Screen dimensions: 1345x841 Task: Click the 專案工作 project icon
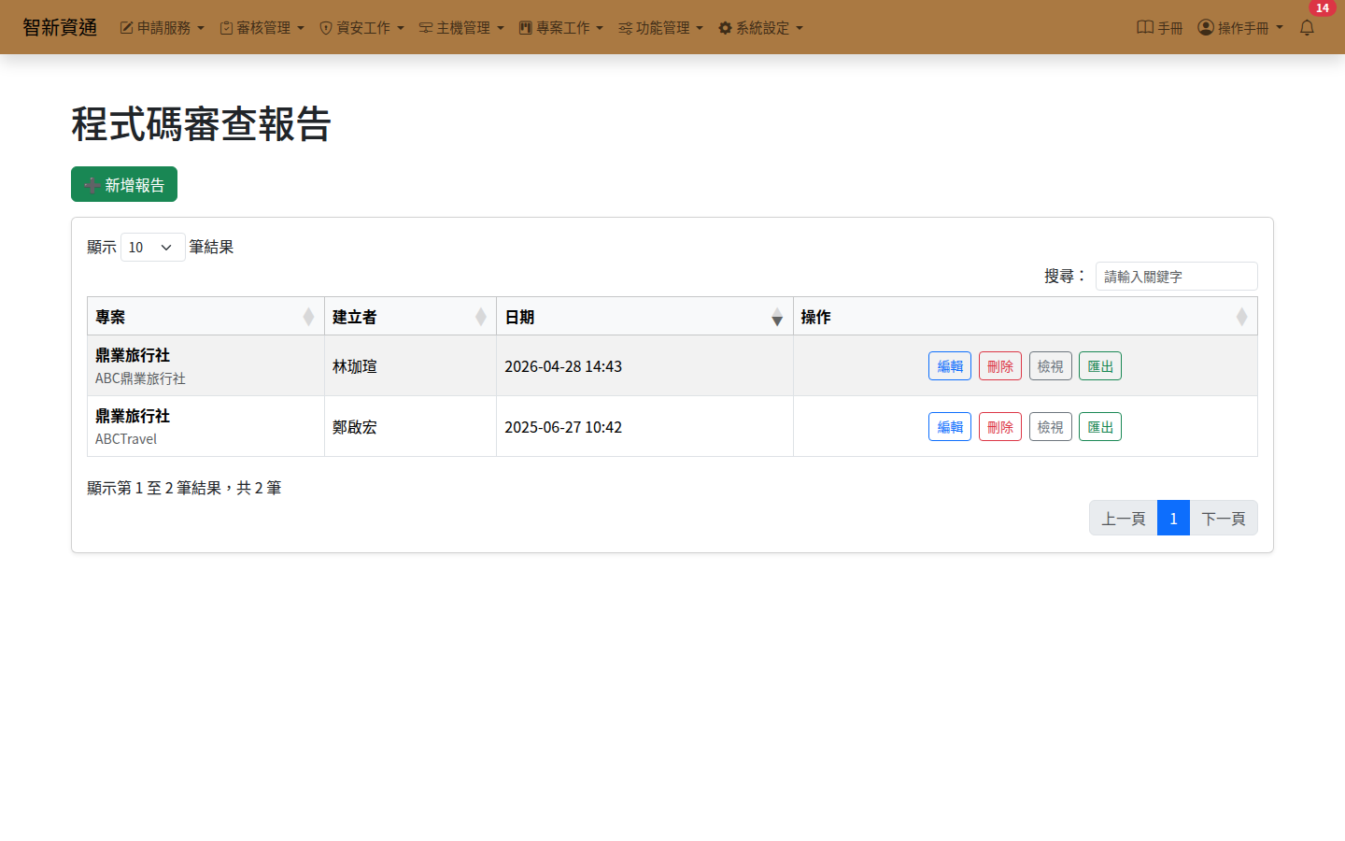(526, 28)
